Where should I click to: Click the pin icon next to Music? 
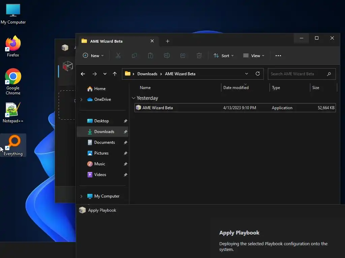tap(125, 164)
